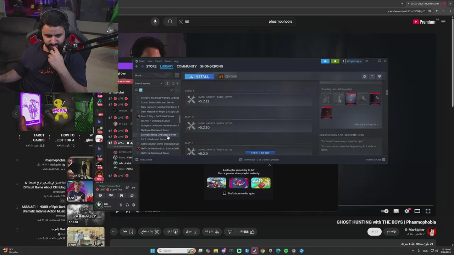Toggle YouTube subtitles button
454x255 pixels.
pos(396,211)
